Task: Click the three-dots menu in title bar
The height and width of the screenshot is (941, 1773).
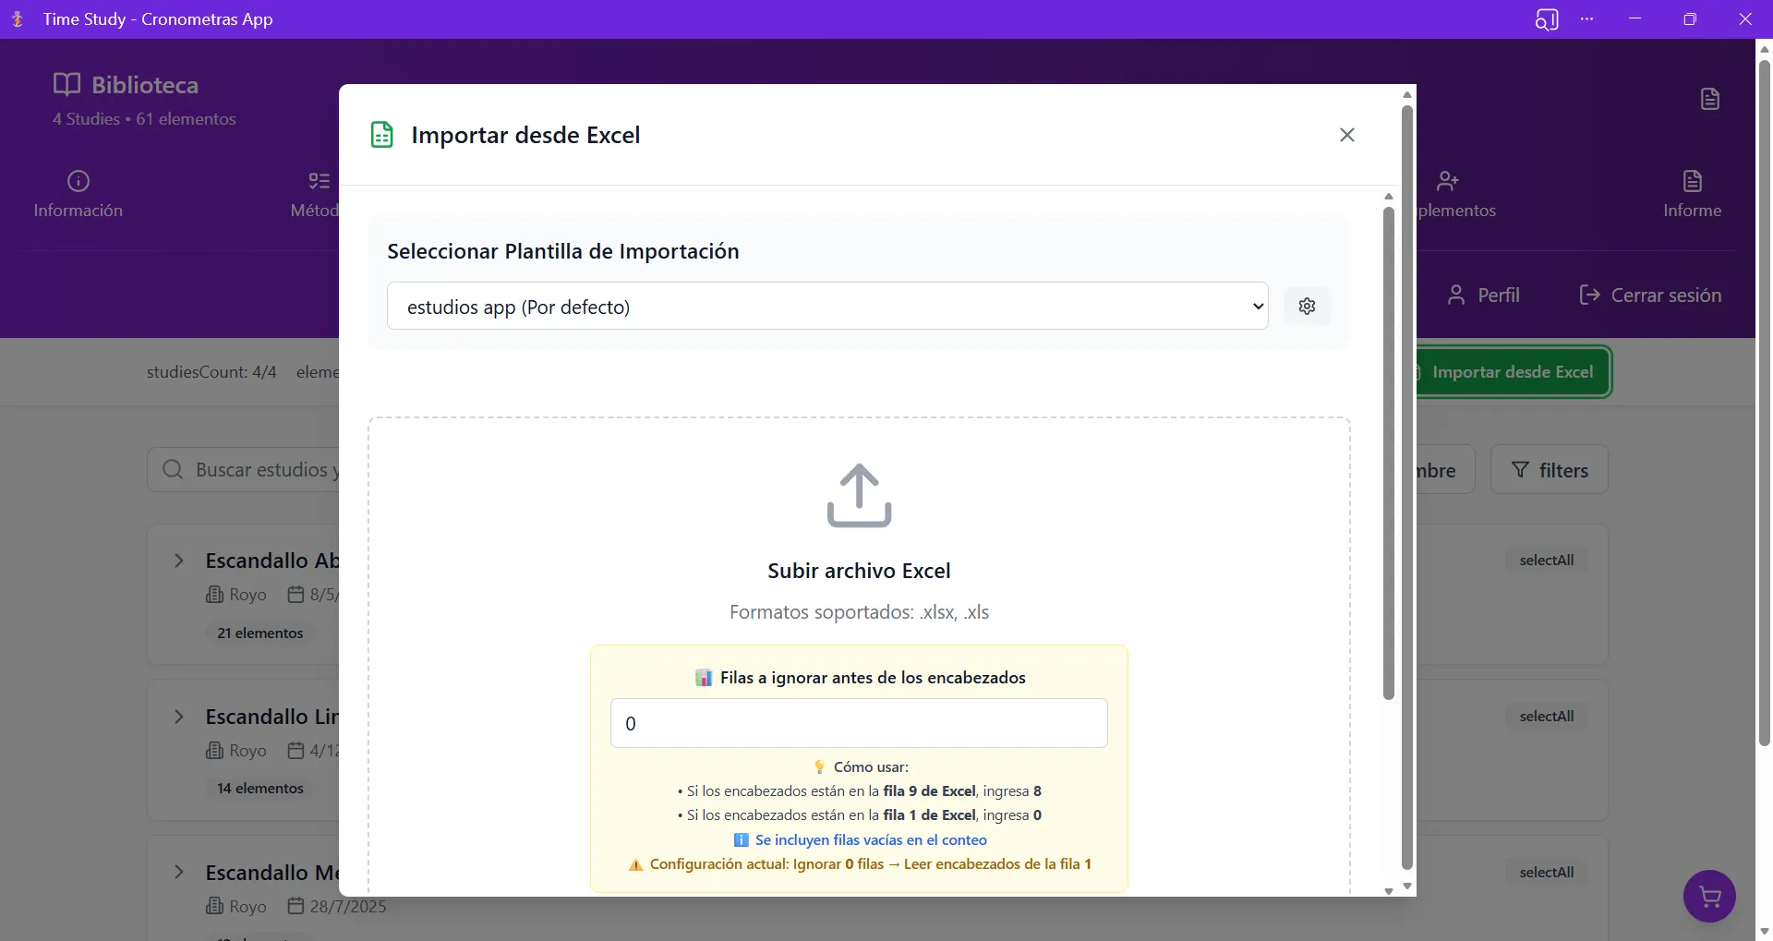Action: coord(1586,19)
